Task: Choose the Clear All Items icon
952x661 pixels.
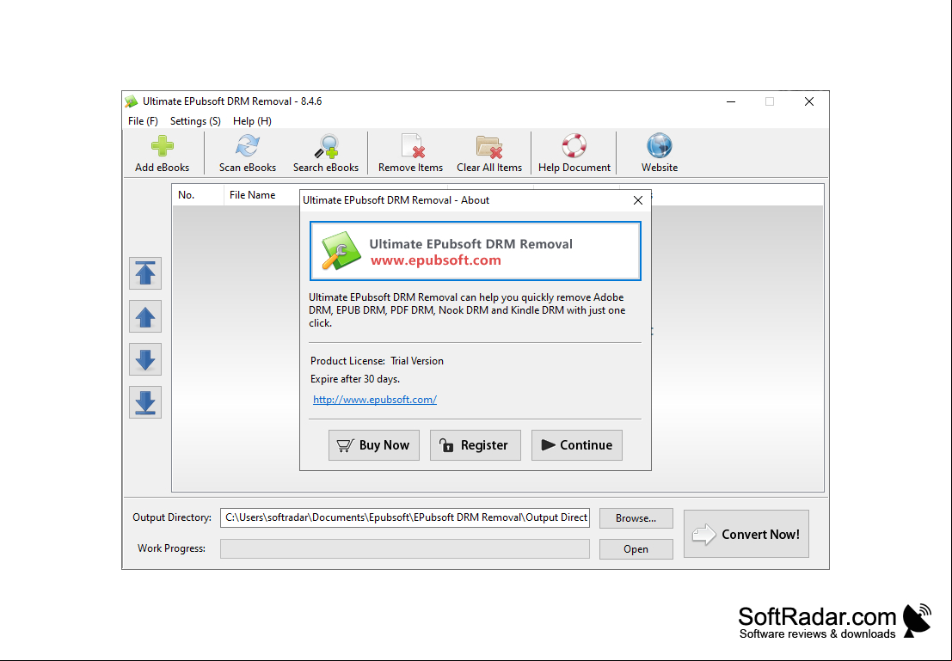Action: click(x=489, y=146)
